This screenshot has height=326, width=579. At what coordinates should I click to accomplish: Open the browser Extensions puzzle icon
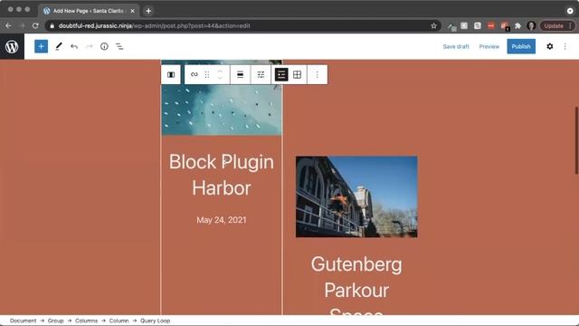(x=517, y=26)
